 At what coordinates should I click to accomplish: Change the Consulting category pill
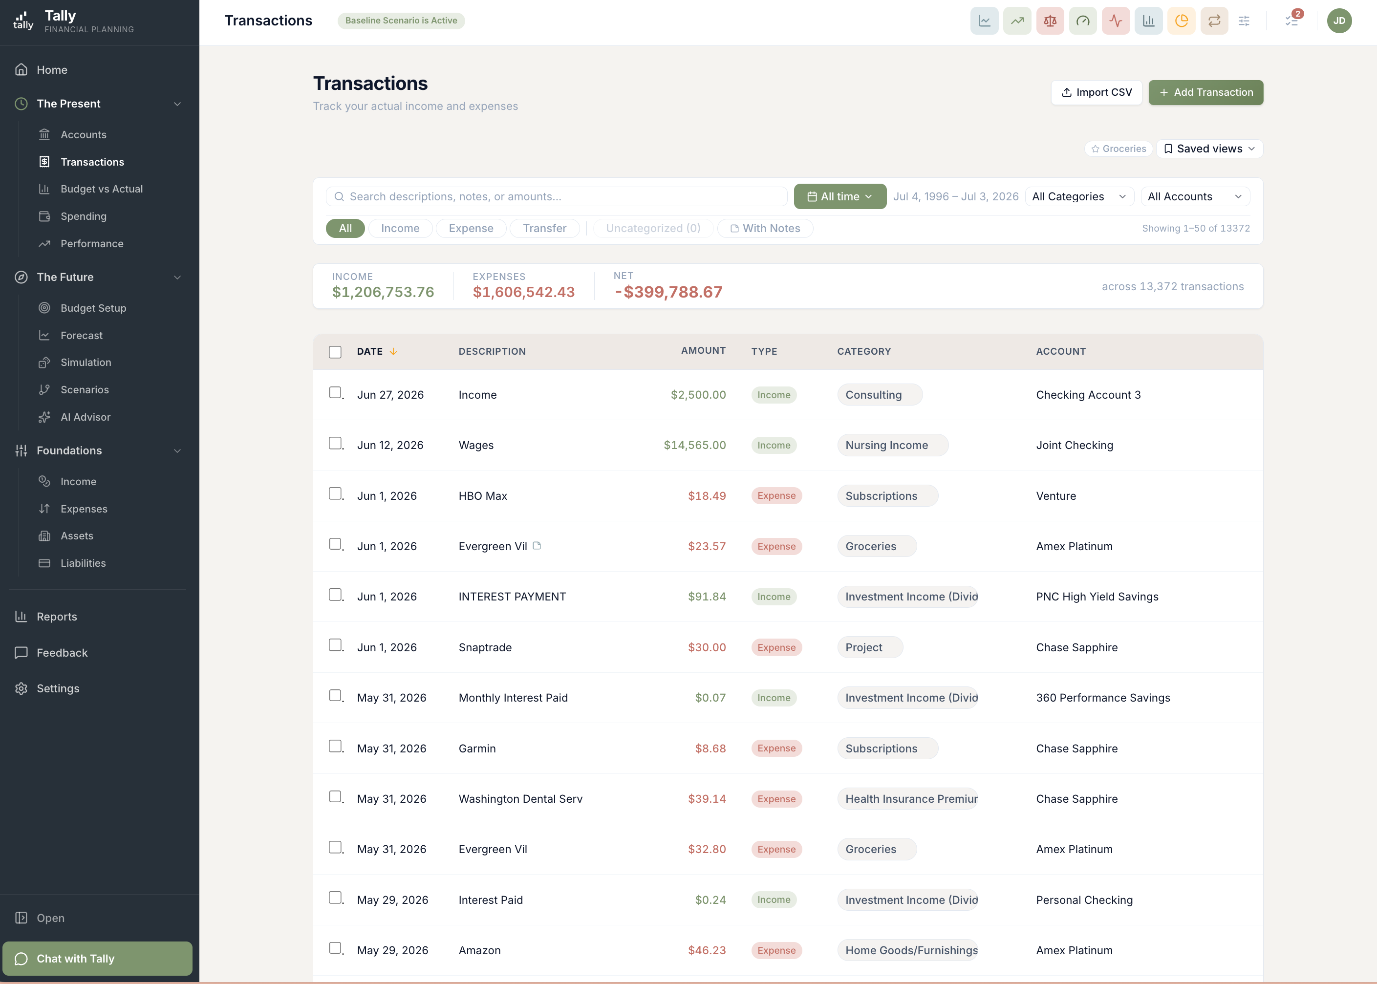point(880,394)
